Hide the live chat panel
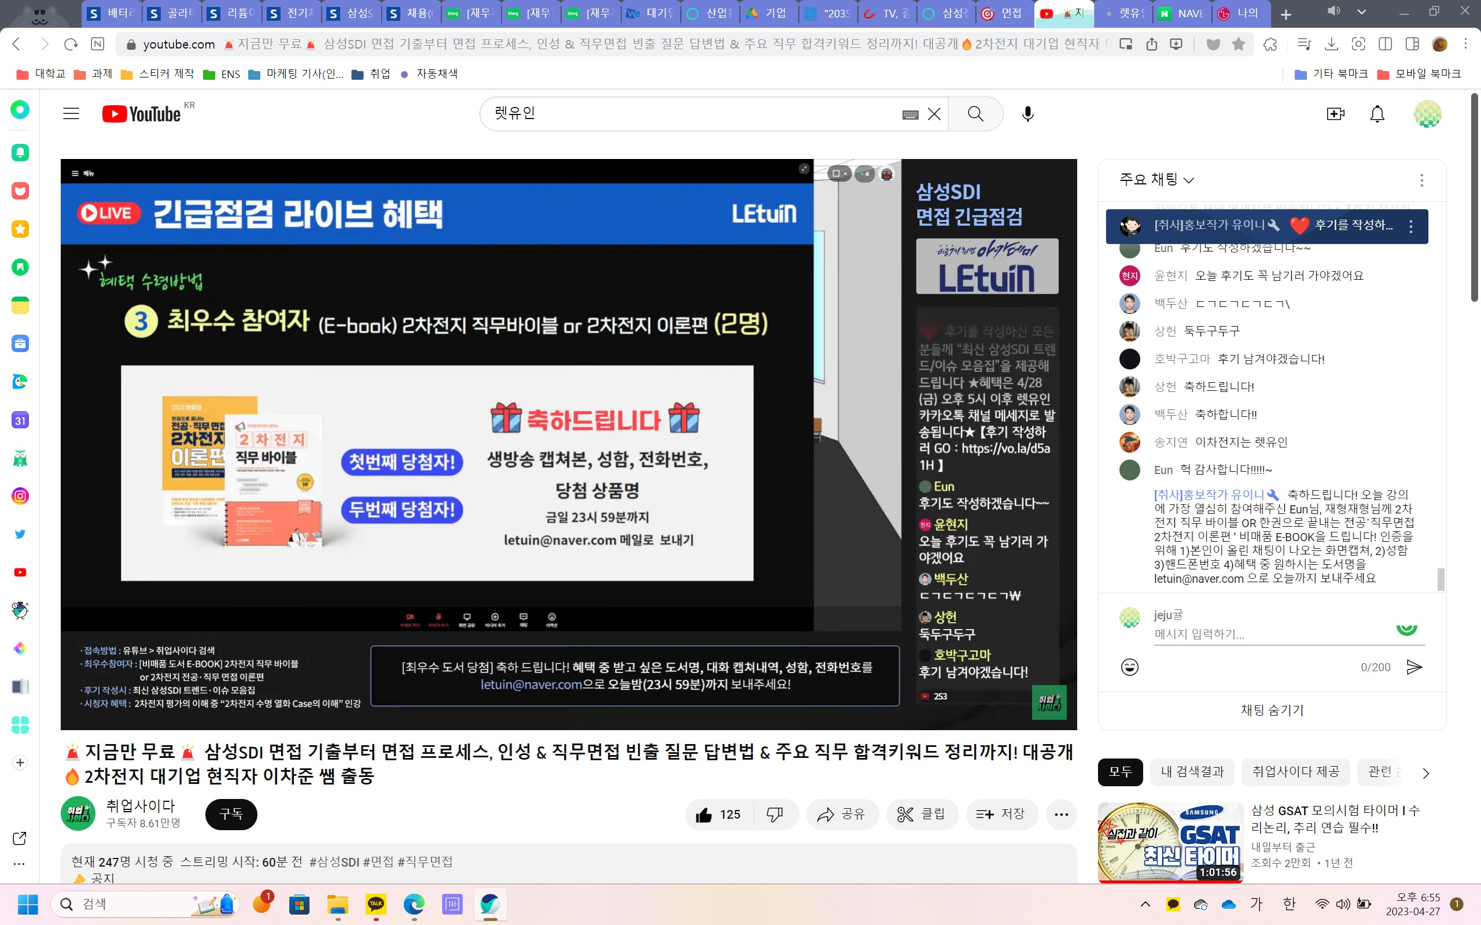The height and width of the screenshot is (925, 1481). point(1272,711)
